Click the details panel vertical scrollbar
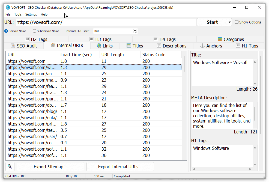Viewport: 269px width, 182px height. (261, 95)
